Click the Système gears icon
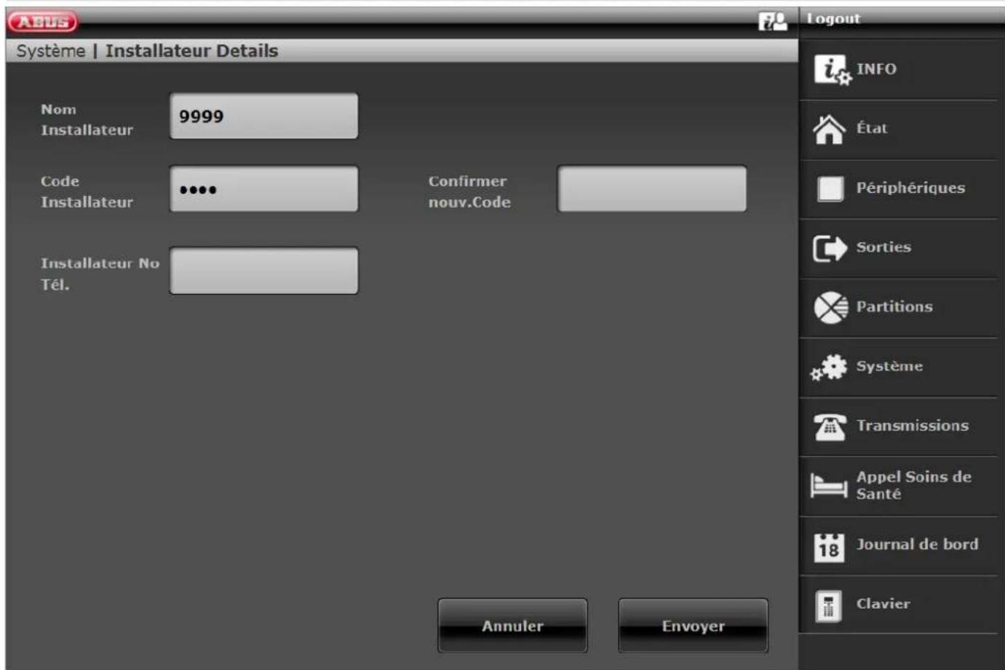Screen dimensions: 1005x670 (830, 367)
